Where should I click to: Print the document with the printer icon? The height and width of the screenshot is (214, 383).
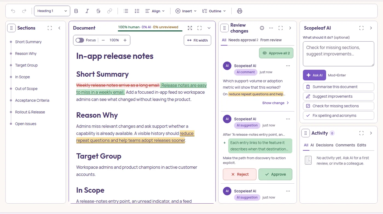tap(240, 11)
